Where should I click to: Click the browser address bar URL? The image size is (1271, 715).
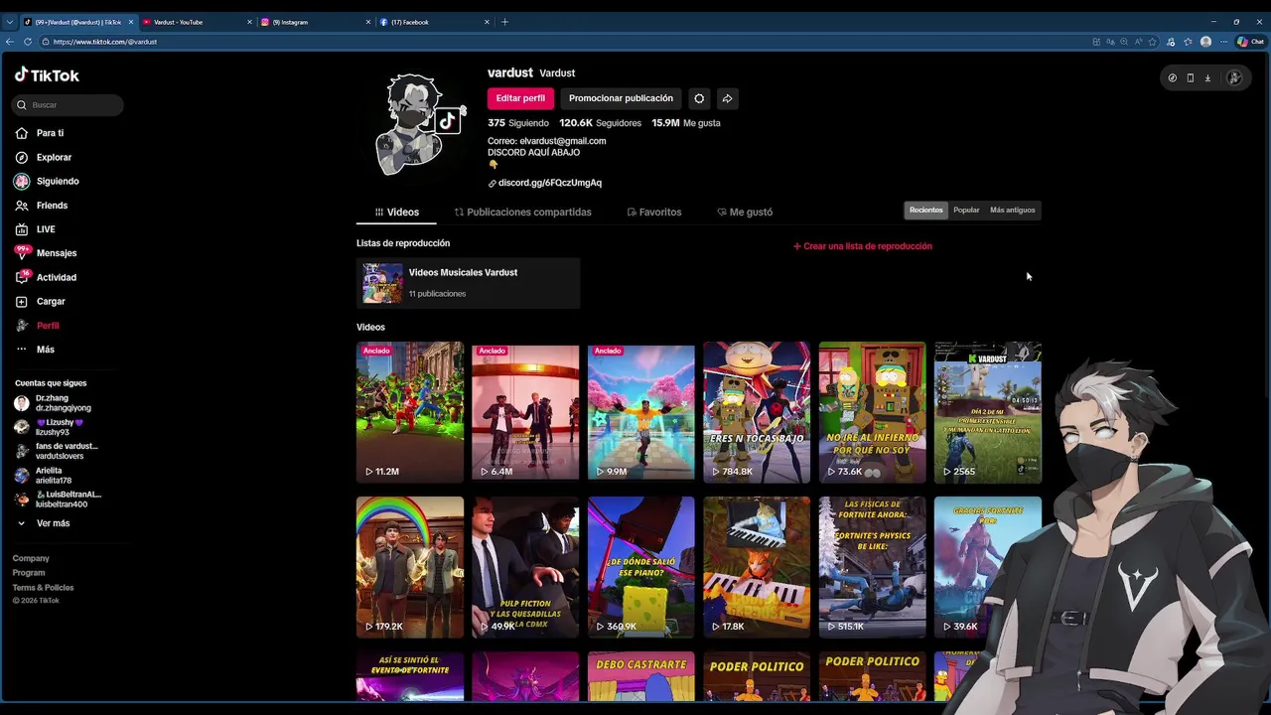tap(105, 42)
